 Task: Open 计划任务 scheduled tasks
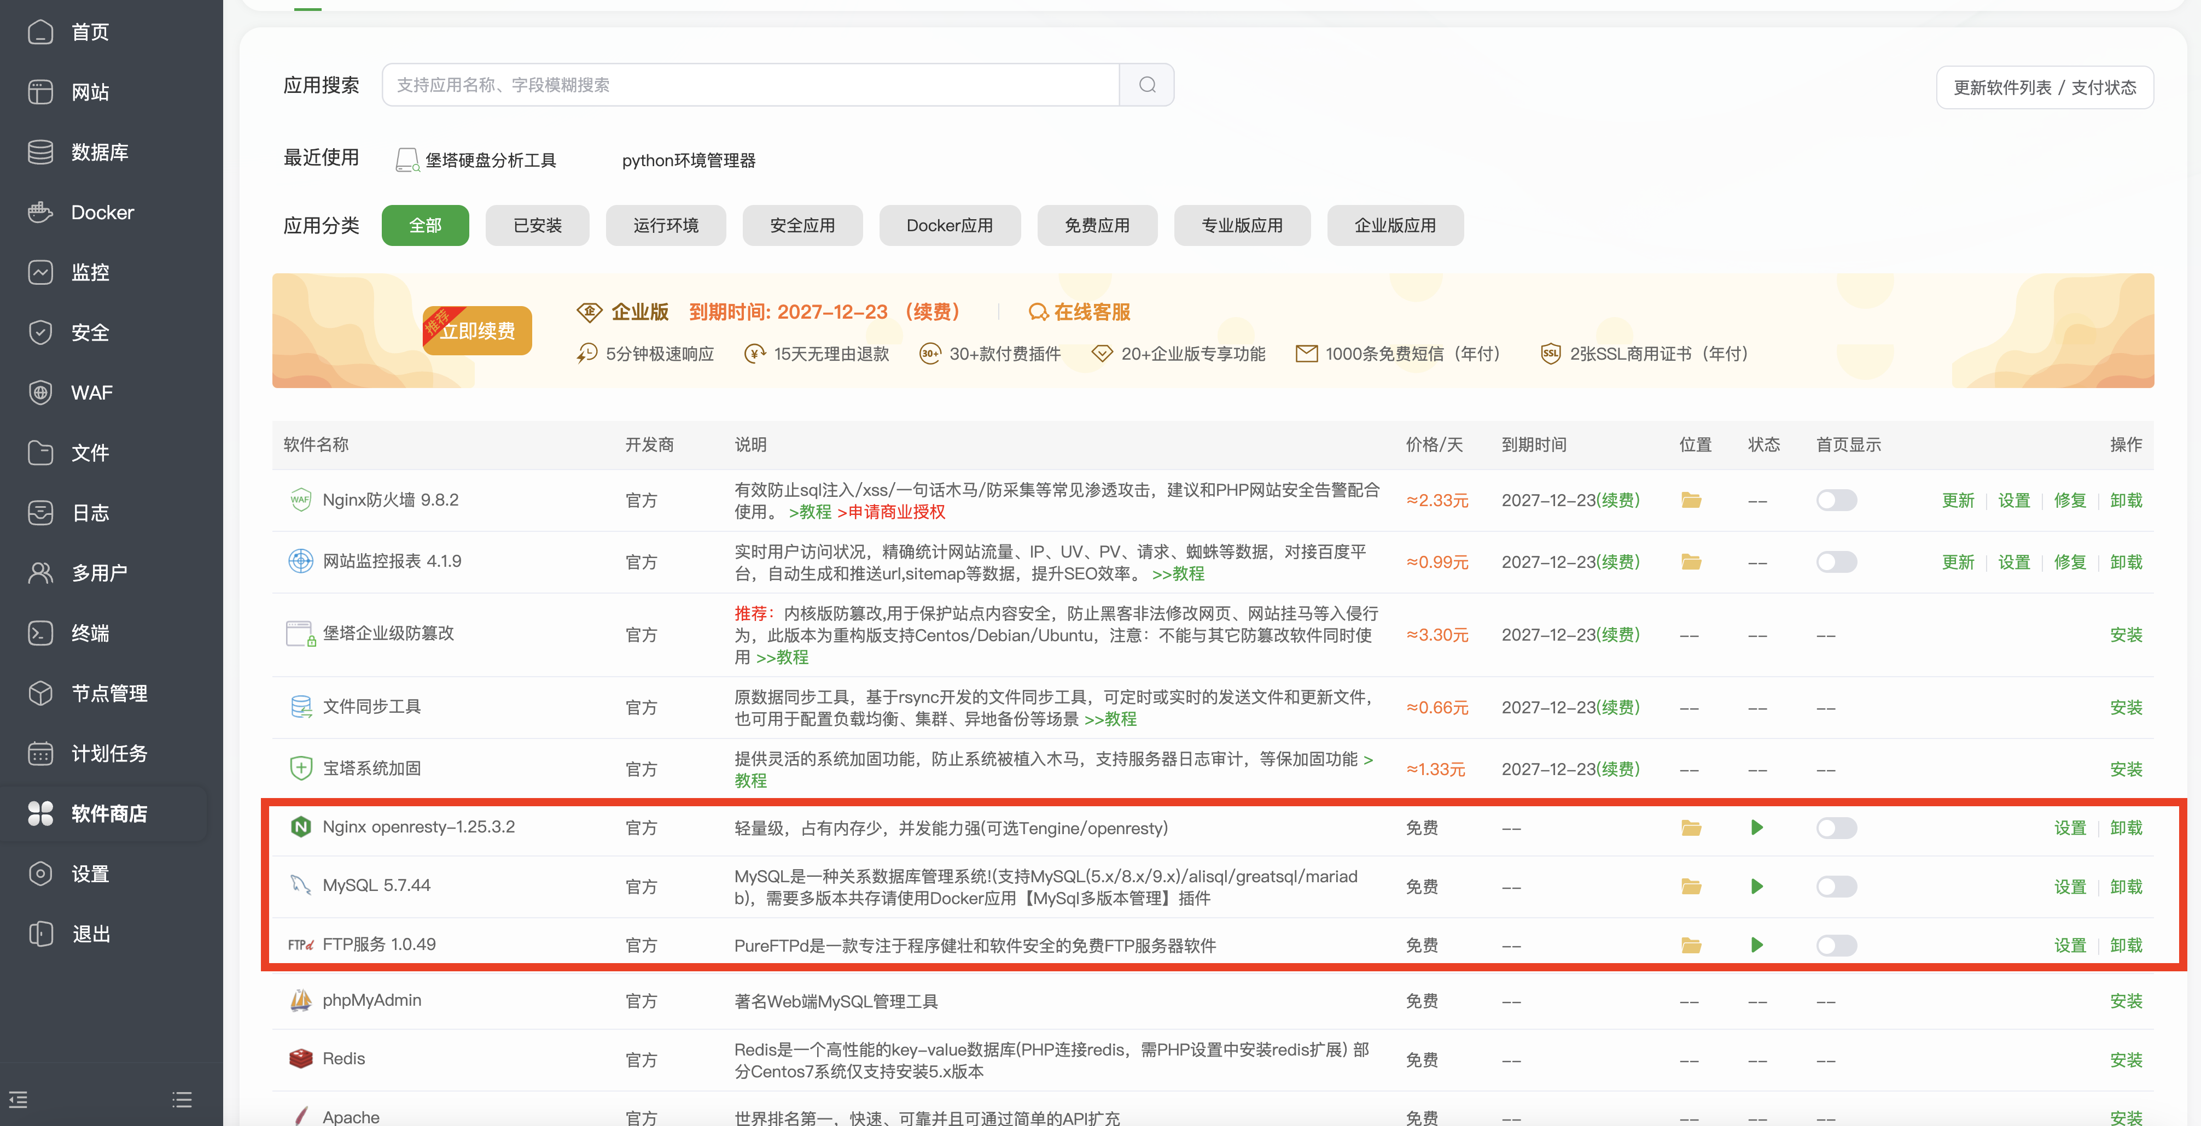pos(109,753)
